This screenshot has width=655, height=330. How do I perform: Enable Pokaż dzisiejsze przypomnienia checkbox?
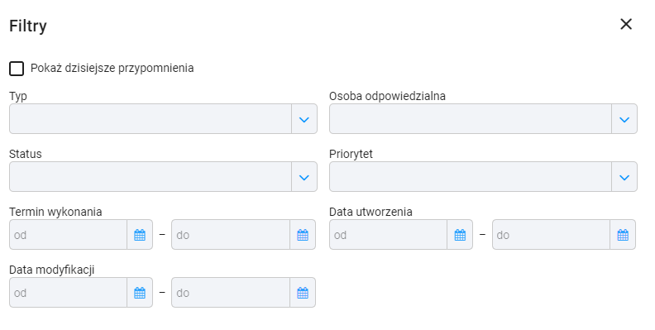17,69
